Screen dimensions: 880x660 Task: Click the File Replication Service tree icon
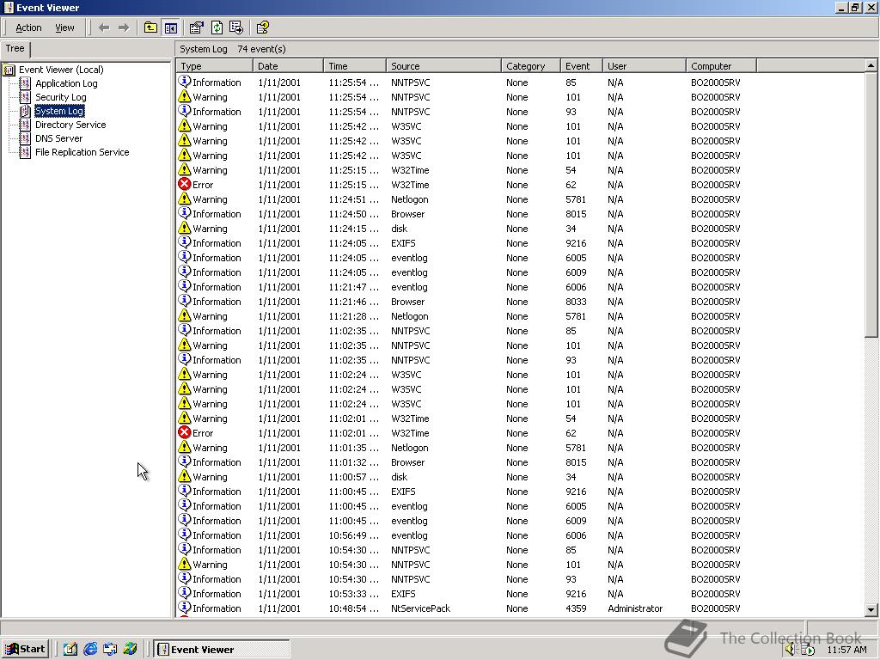(25, 152)
